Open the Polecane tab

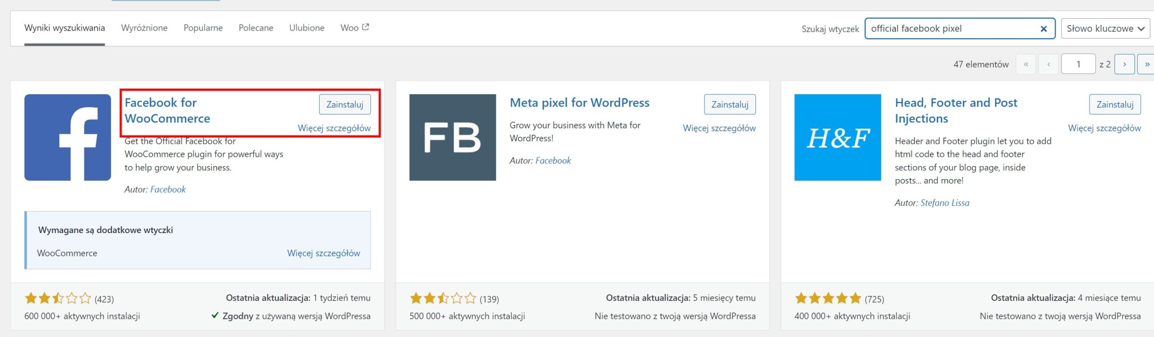point(256,28)
